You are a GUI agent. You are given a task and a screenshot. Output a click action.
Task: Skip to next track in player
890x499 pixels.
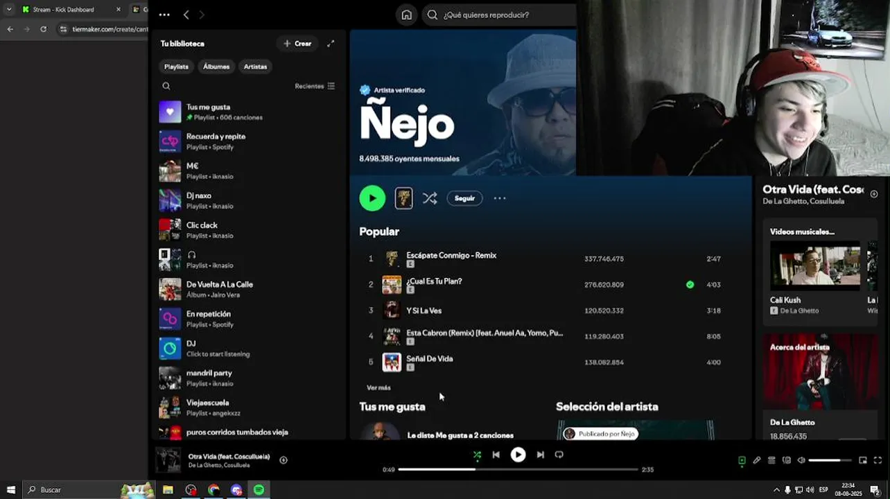pos(540,455)
